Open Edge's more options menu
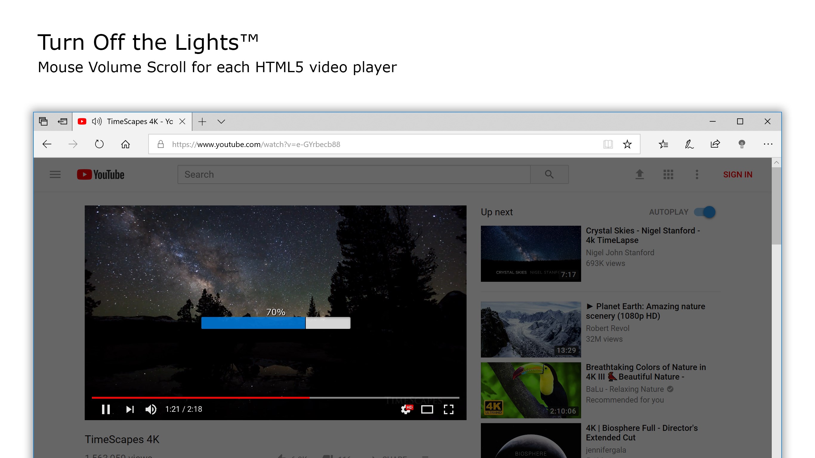 coord(768,144)
